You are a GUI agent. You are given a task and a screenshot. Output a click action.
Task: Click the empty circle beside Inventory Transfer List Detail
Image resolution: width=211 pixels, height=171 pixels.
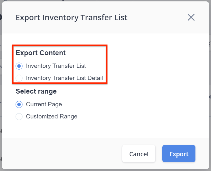pos(19,78)
